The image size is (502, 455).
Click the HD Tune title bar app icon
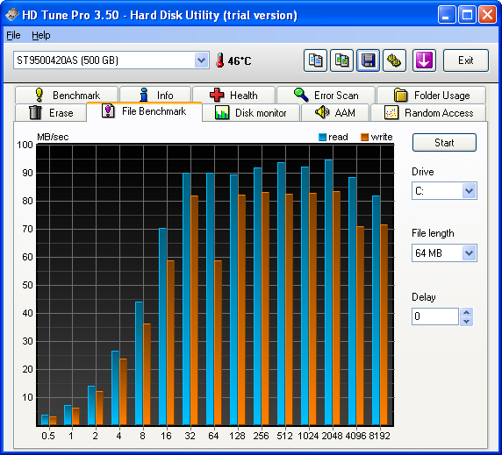pos(12,15)
